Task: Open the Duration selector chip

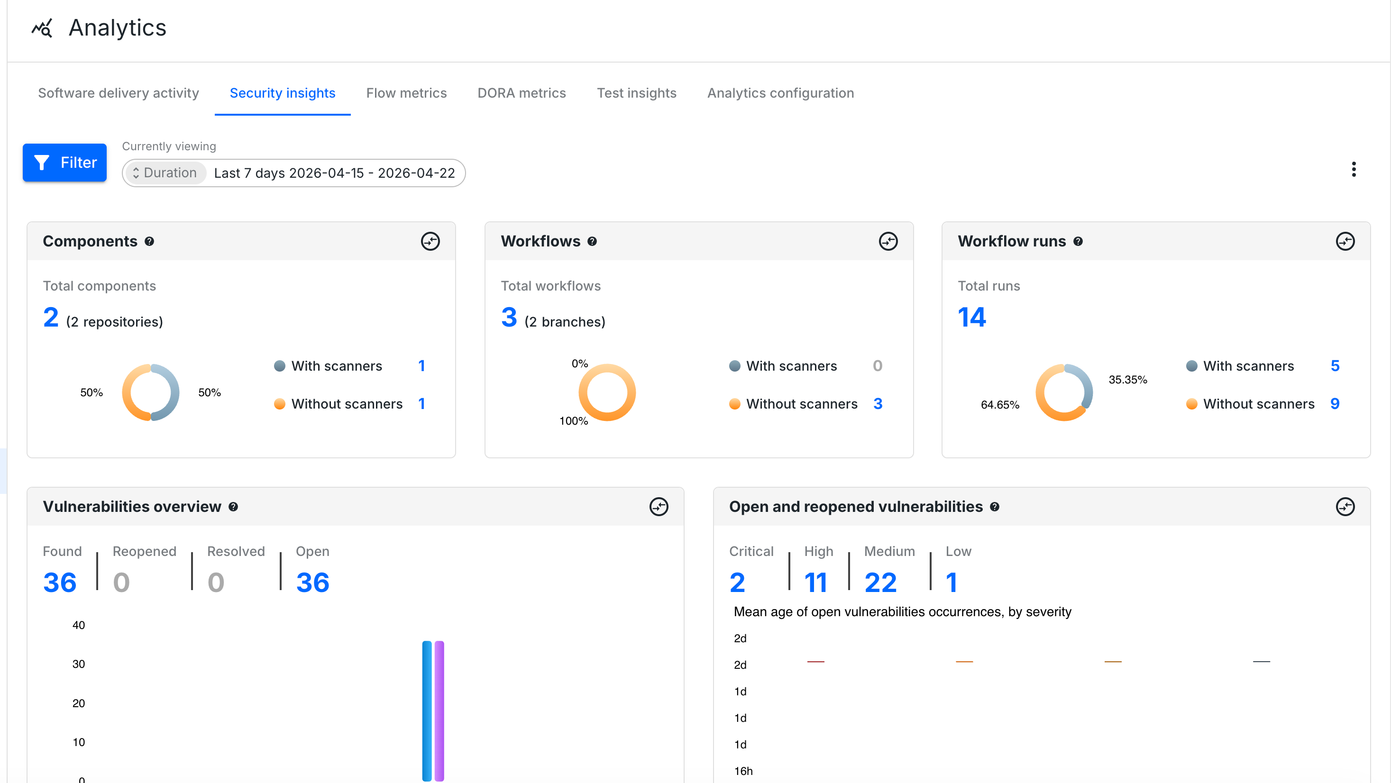Action: click(x=165, y=173)
